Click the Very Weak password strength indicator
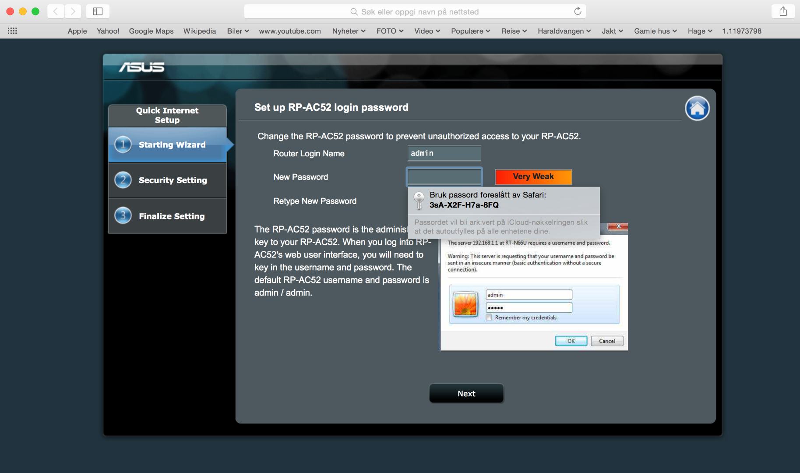The height and width of the screenshot is (473, 800). (x=533, y=176)
